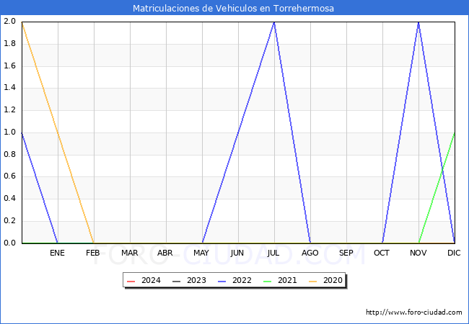Click the 2024 red legend swatch

(x=131, y=281)
